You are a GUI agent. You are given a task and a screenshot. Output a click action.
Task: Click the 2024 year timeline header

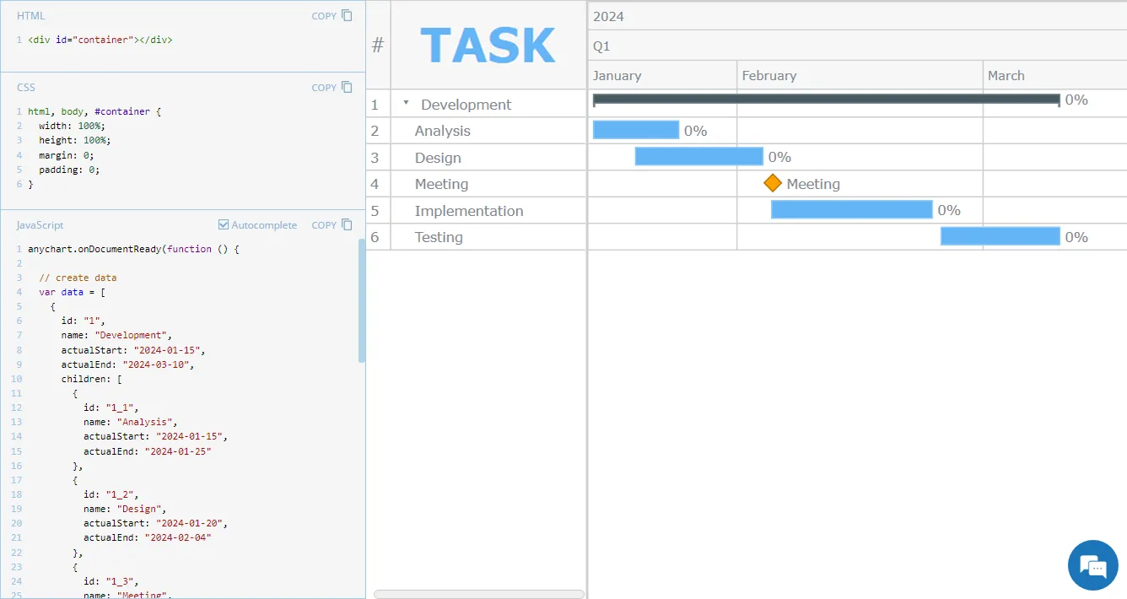[x=857, y=16]
